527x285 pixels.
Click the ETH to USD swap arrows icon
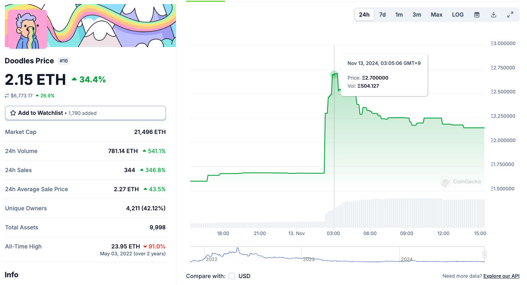click(x=7, y=96)
